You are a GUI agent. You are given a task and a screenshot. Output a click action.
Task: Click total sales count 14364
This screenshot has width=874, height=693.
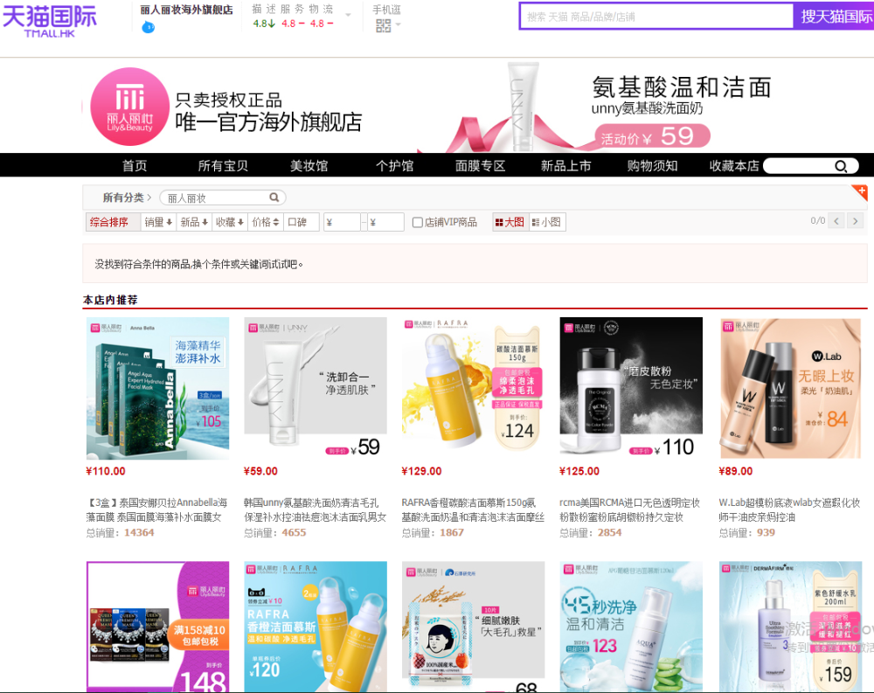pyautogui.click(x=139, y=532)
